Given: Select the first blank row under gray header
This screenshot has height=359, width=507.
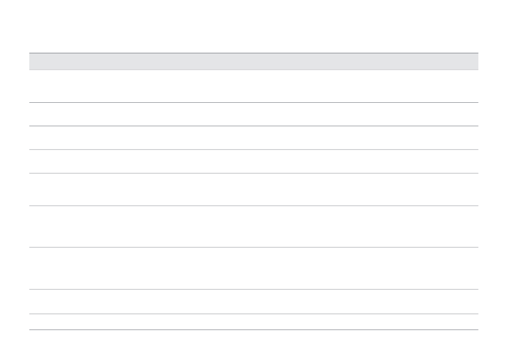Looking at the screenshot, I should click(253, 86).
